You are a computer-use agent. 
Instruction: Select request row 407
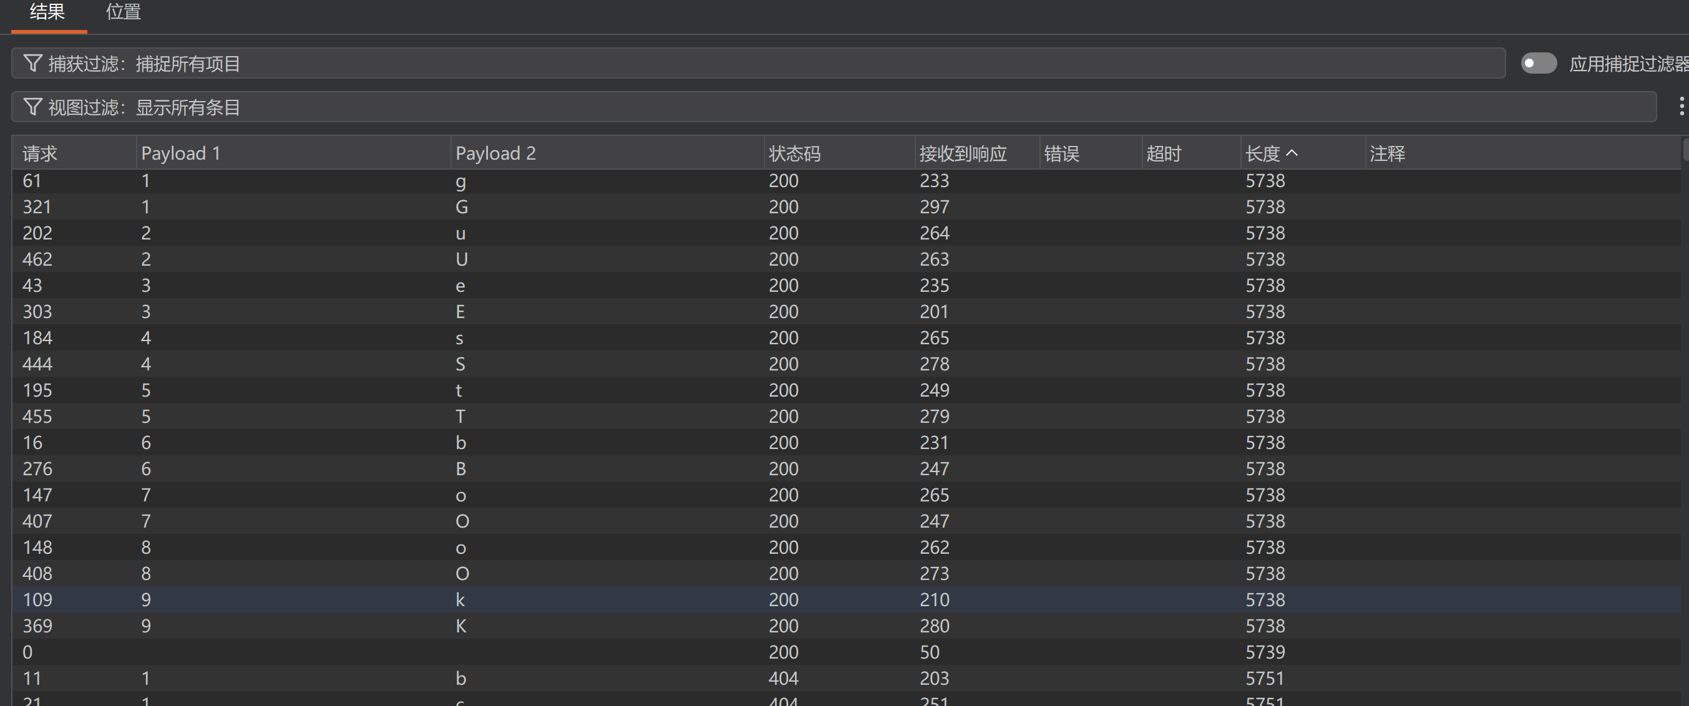pyautogui.click(x=846, y=522)
